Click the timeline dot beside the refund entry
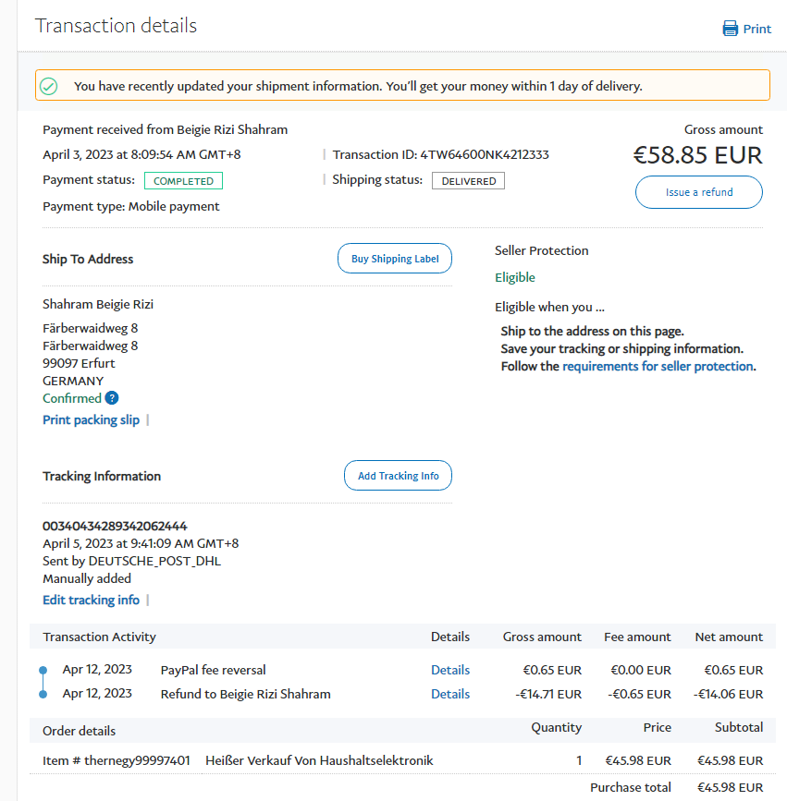This screenshot has width=787, height=801. click(43, 694)
